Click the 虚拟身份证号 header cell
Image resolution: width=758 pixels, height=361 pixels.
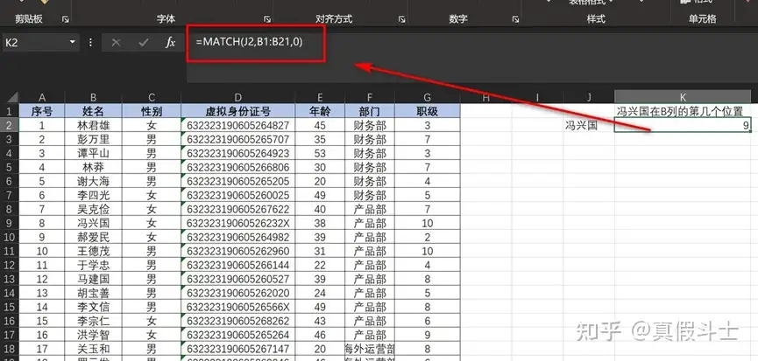[238, 111]
